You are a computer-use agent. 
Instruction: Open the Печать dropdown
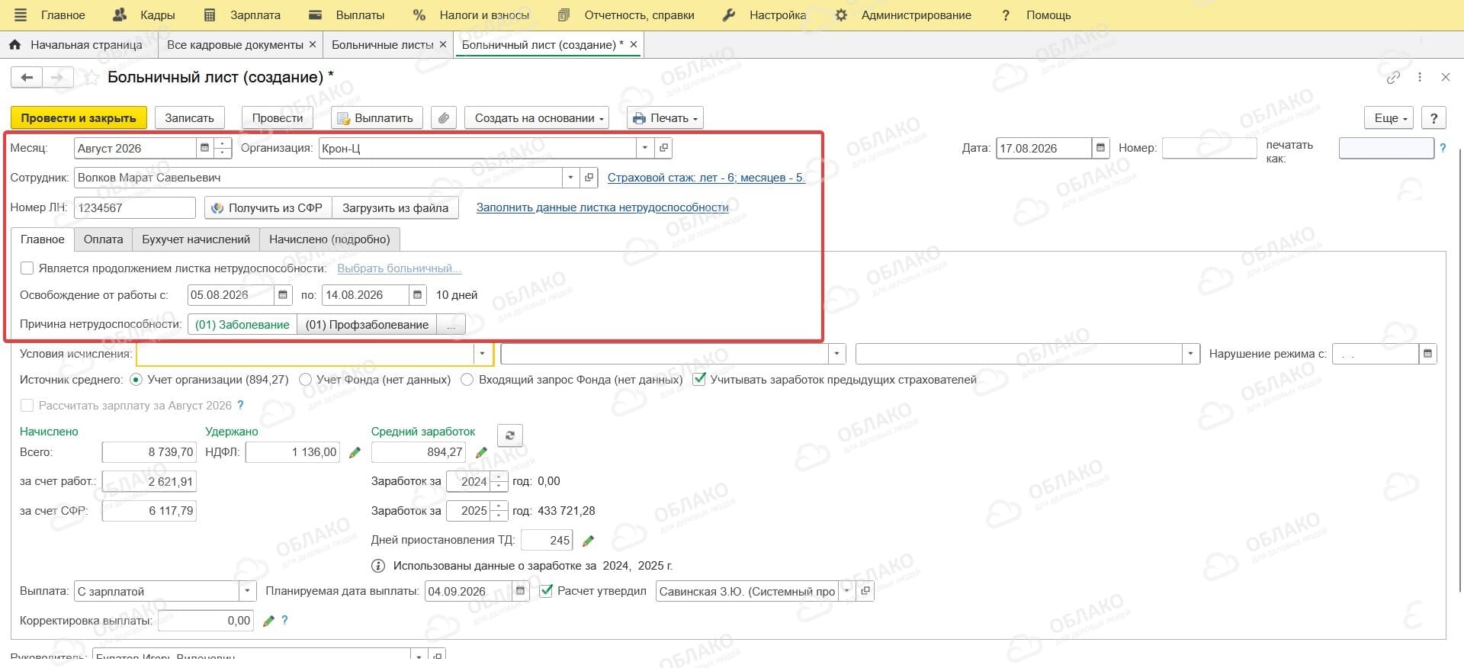point(665,118)
